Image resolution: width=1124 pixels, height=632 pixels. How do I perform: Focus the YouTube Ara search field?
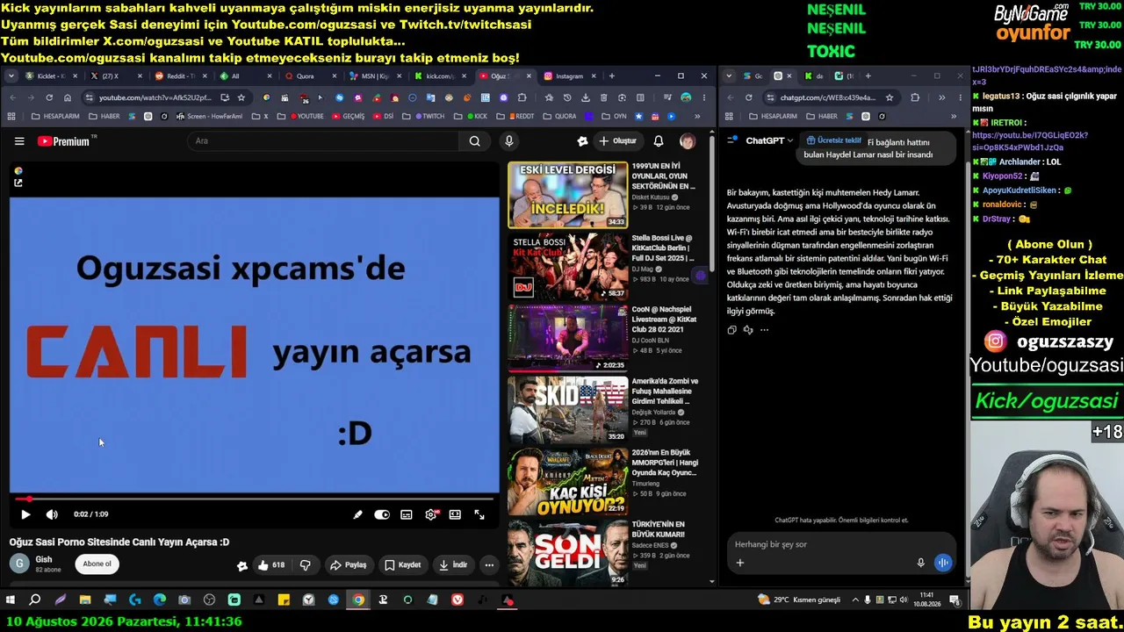click(323, 141)
